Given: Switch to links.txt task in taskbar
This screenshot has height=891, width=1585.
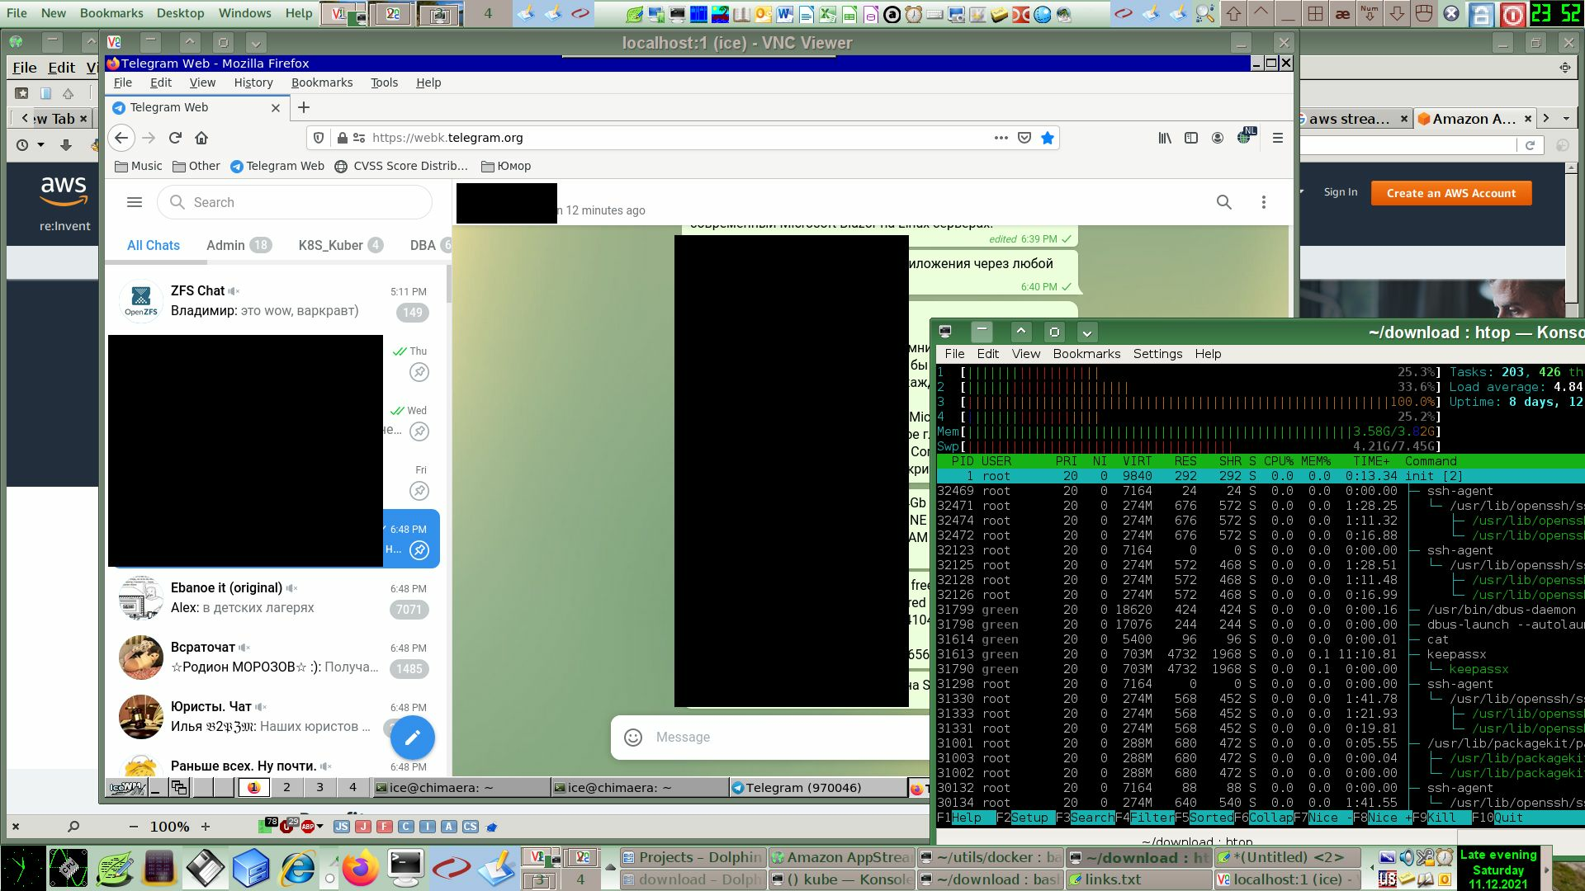Looking at the screenshot, I should [1139, 880].
